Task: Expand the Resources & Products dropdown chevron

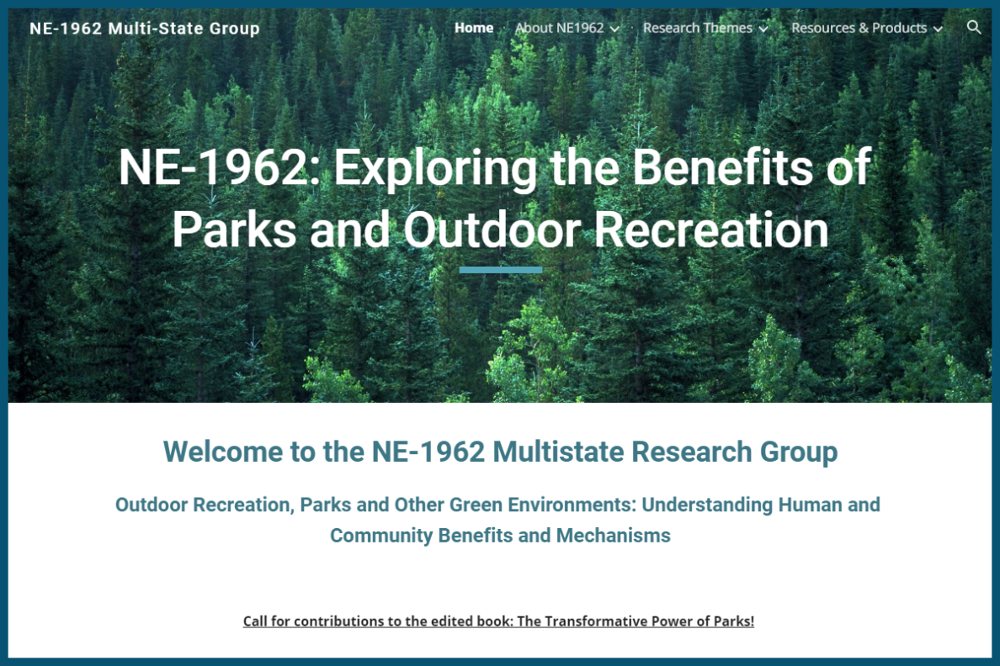Action: pos(938,29)
